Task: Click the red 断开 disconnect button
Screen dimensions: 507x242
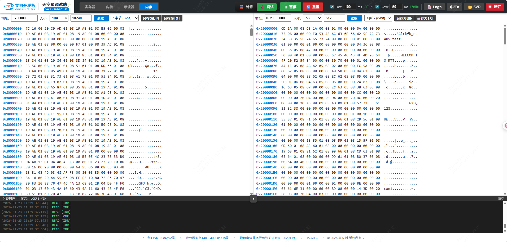Action: point(495,7)
